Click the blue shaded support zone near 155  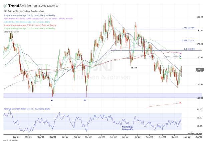[100, 96]
